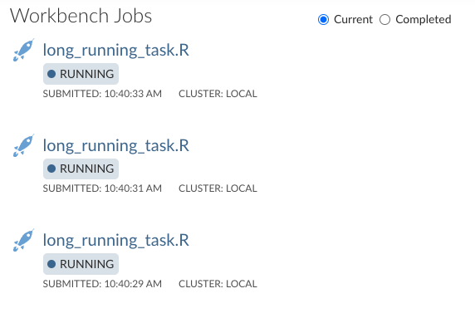Click status dot in first RUNNING badge
Viewport: 475px width, 313px height.
[51, 74]
